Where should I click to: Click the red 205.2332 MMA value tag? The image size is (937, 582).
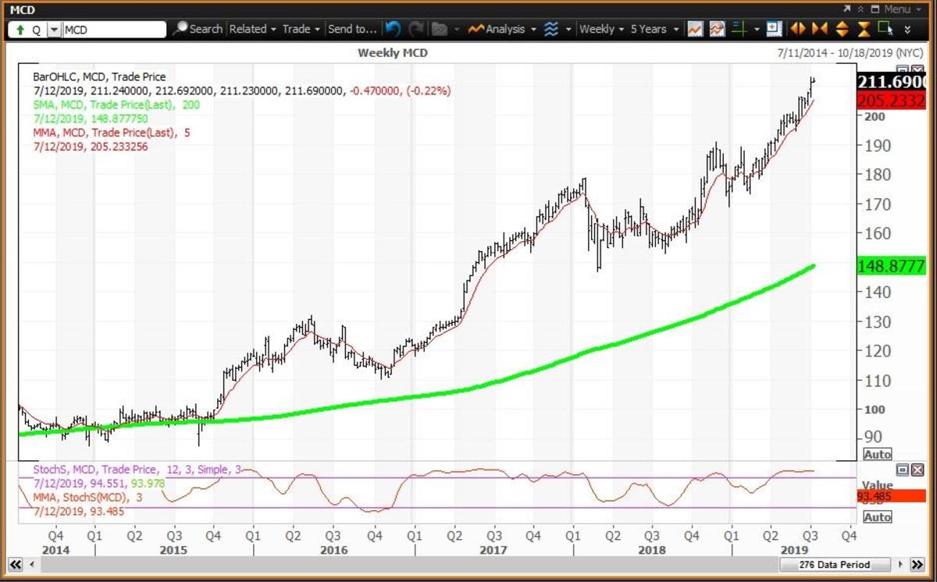pos(892,101)
